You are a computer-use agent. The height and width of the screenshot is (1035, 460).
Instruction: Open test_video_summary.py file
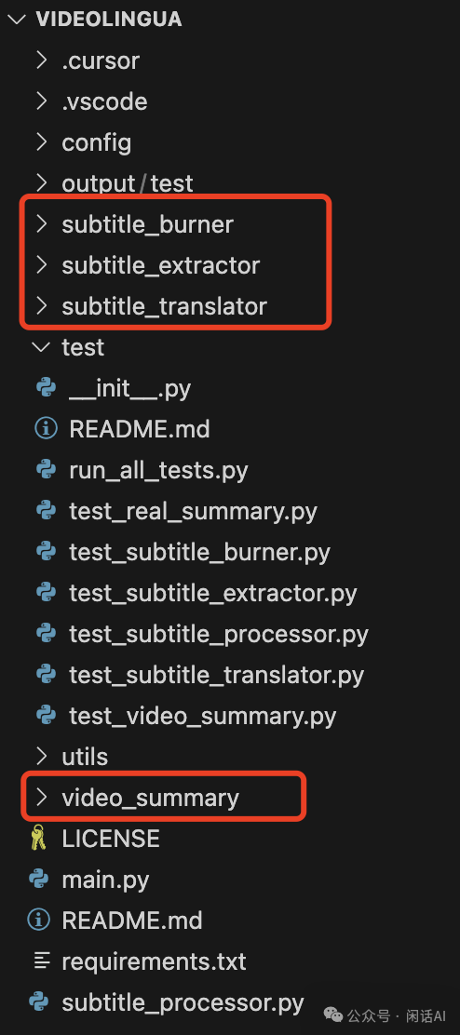[203, 716]
